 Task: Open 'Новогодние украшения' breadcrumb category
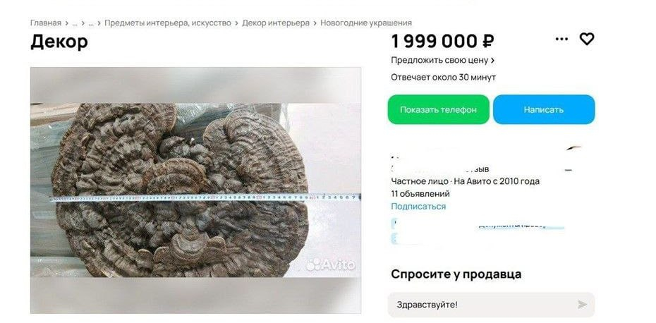(366, 23)
